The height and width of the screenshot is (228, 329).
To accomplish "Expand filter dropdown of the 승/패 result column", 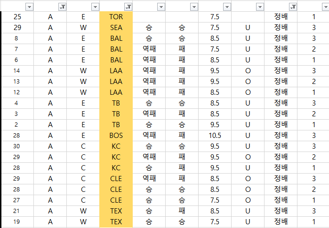I will pos(194,7).
